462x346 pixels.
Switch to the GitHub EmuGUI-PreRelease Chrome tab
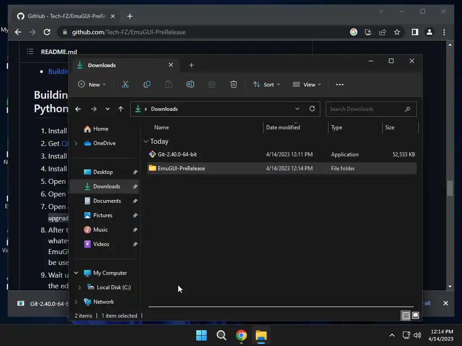pos(65,16)
